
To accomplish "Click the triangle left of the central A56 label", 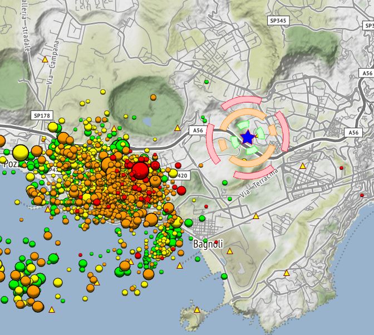I will click(178, 128).
